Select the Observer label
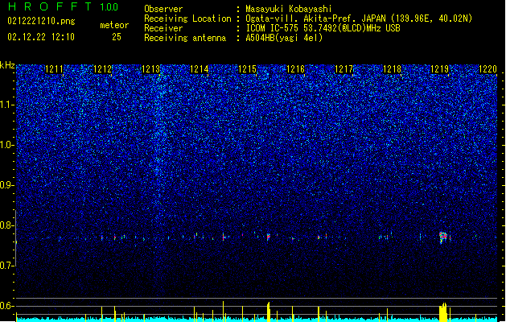 (x=163, y=9)
